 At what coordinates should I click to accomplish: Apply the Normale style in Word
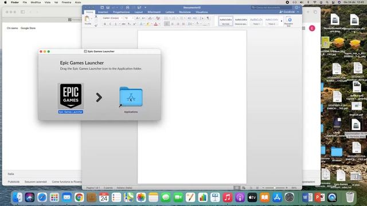coord(225,21)
